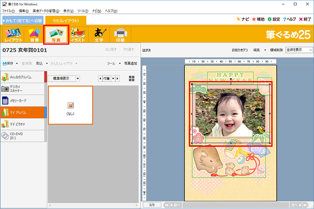This screenshot has width=314, height=209.
Task: Select みんなのアルバム in the sidebar
Action: (x=22, y=77)
